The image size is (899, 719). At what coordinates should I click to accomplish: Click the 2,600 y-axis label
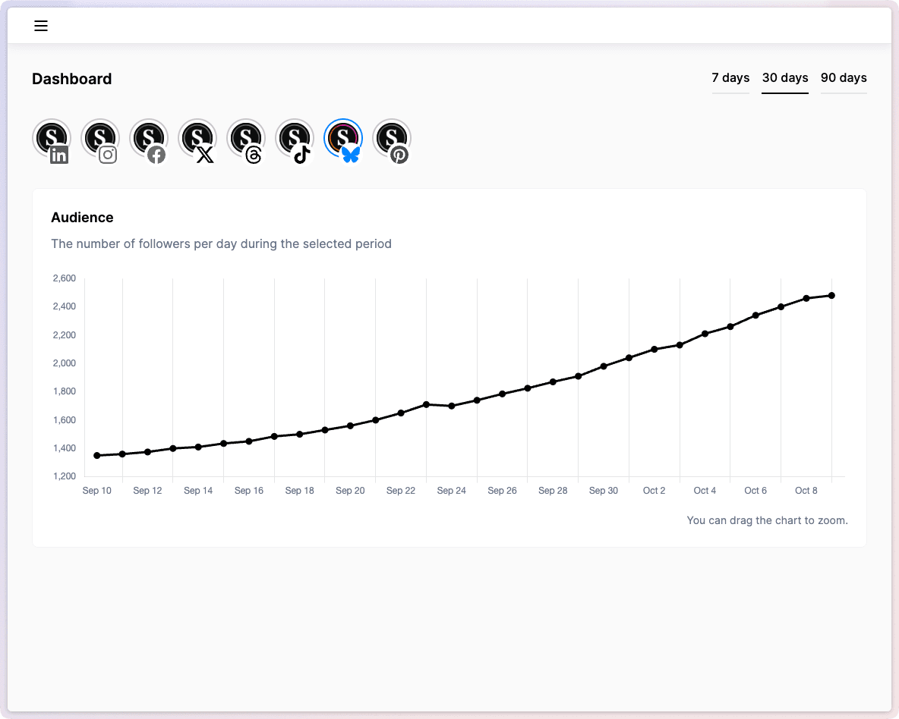[x=65, y=278]
